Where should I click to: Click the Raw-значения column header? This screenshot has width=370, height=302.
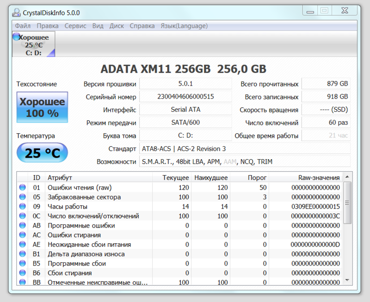pos(306,178)
